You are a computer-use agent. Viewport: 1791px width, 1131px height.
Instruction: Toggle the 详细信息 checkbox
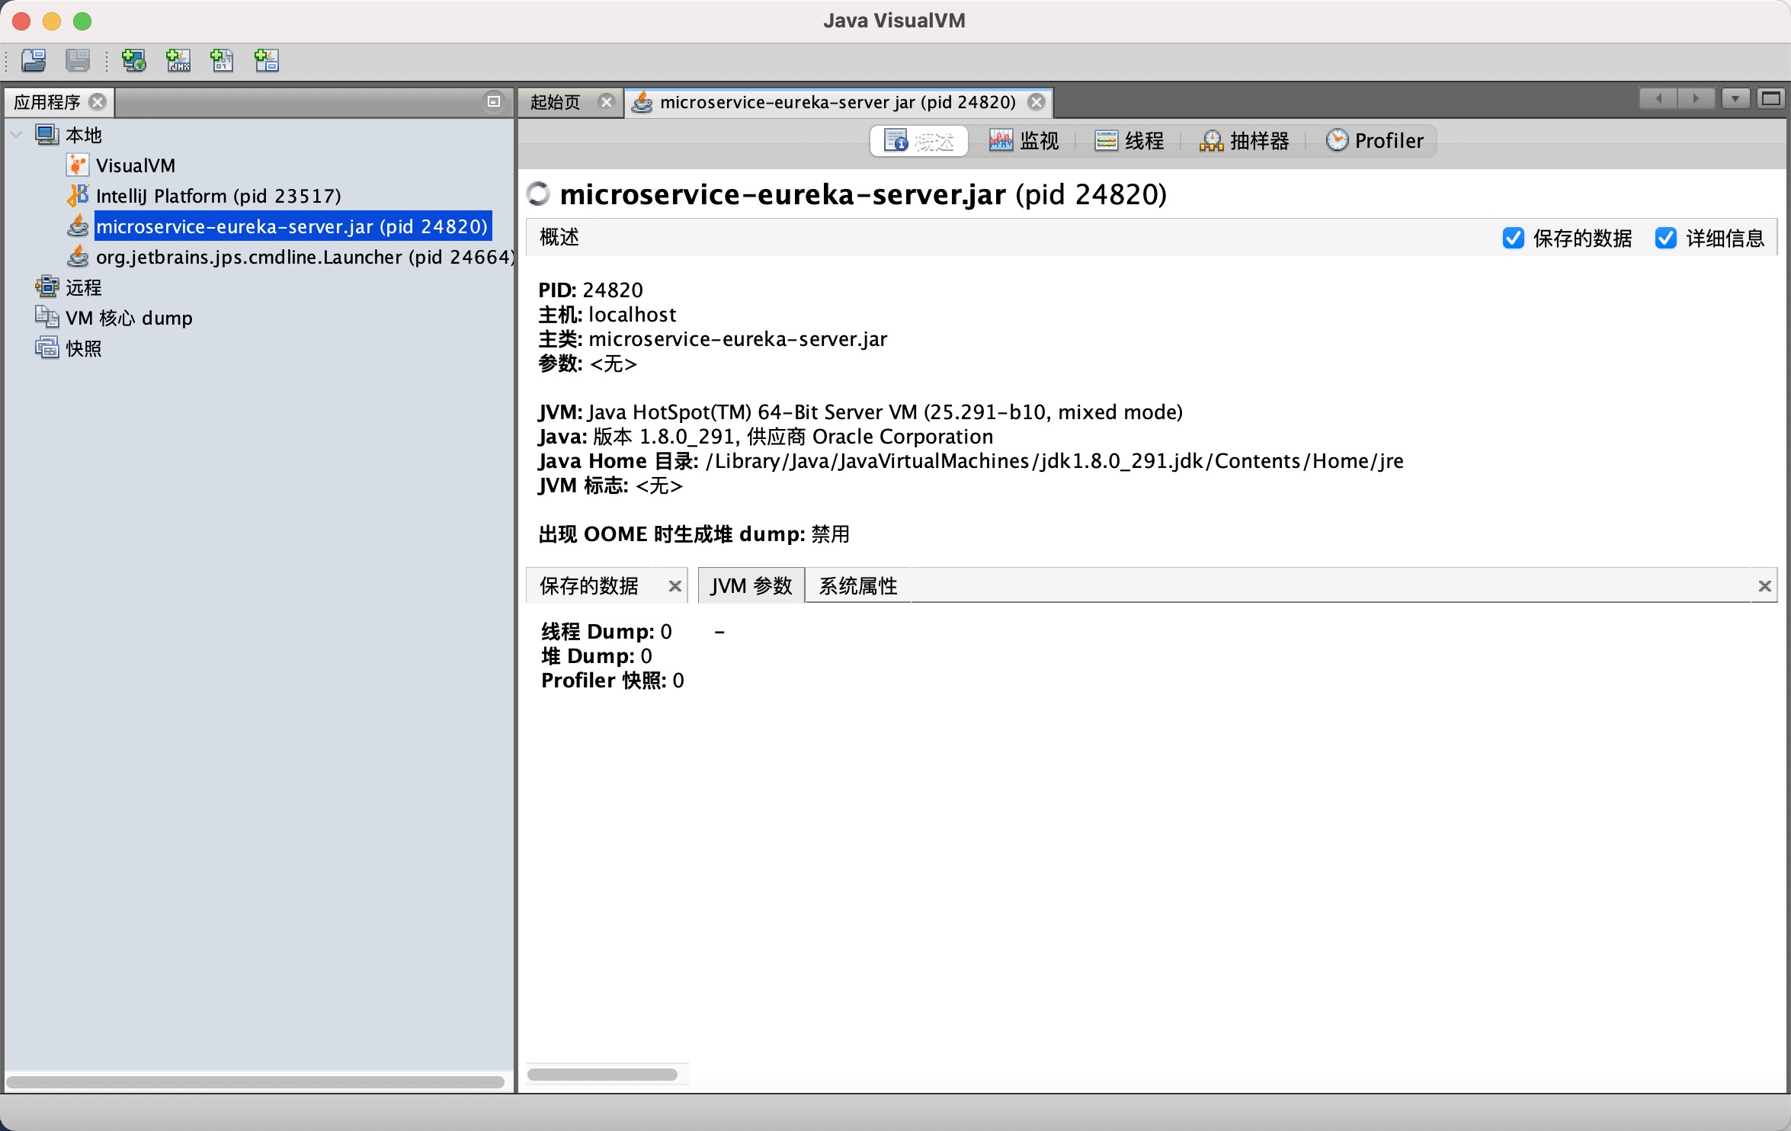(1665, 238)
